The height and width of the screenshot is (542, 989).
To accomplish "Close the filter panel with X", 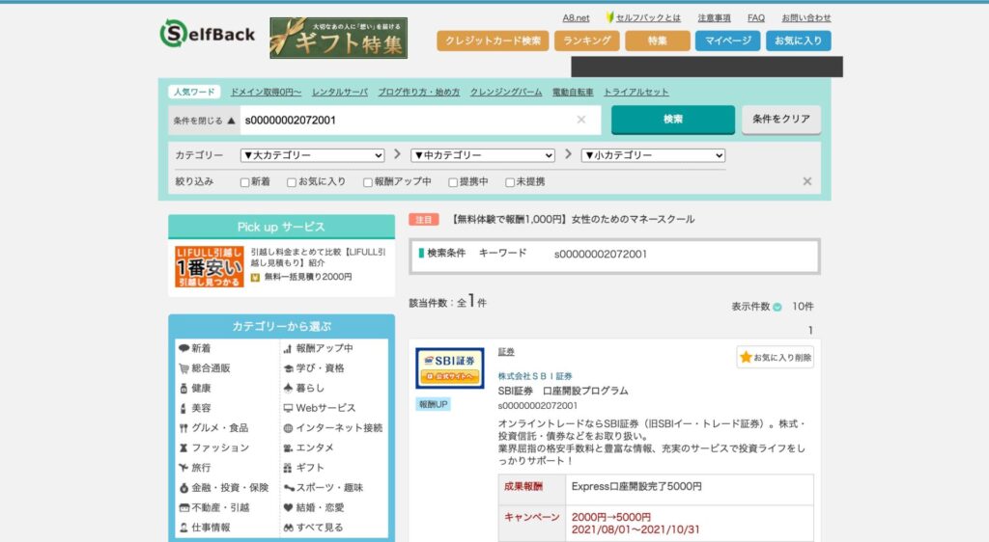I will [x=806, y=181].
